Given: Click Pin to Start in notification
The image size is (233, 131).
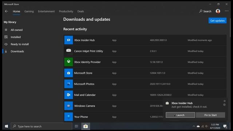Looking at the screenshot, I should (210, 115).
